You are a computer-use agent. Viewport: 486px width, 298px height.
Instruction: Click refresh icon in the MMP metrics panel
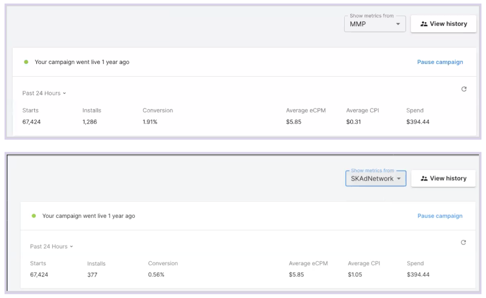464,89
